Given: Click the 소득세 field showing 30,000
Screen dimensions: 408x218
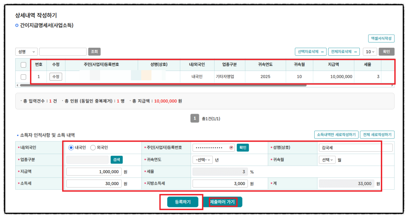Looking at the screenshot, I should pos(94,183).
